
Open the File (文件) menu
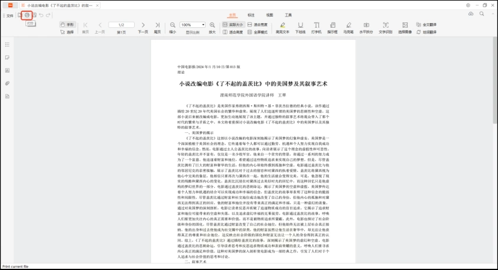[8, 15]
